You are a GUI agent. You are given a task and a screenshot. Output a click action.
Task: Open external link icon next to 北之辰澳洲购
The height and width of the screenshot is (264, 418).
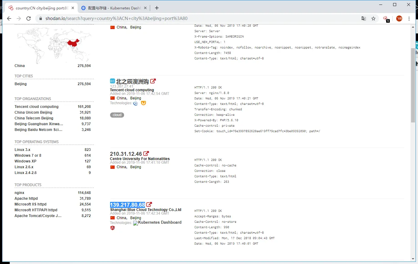153,81
